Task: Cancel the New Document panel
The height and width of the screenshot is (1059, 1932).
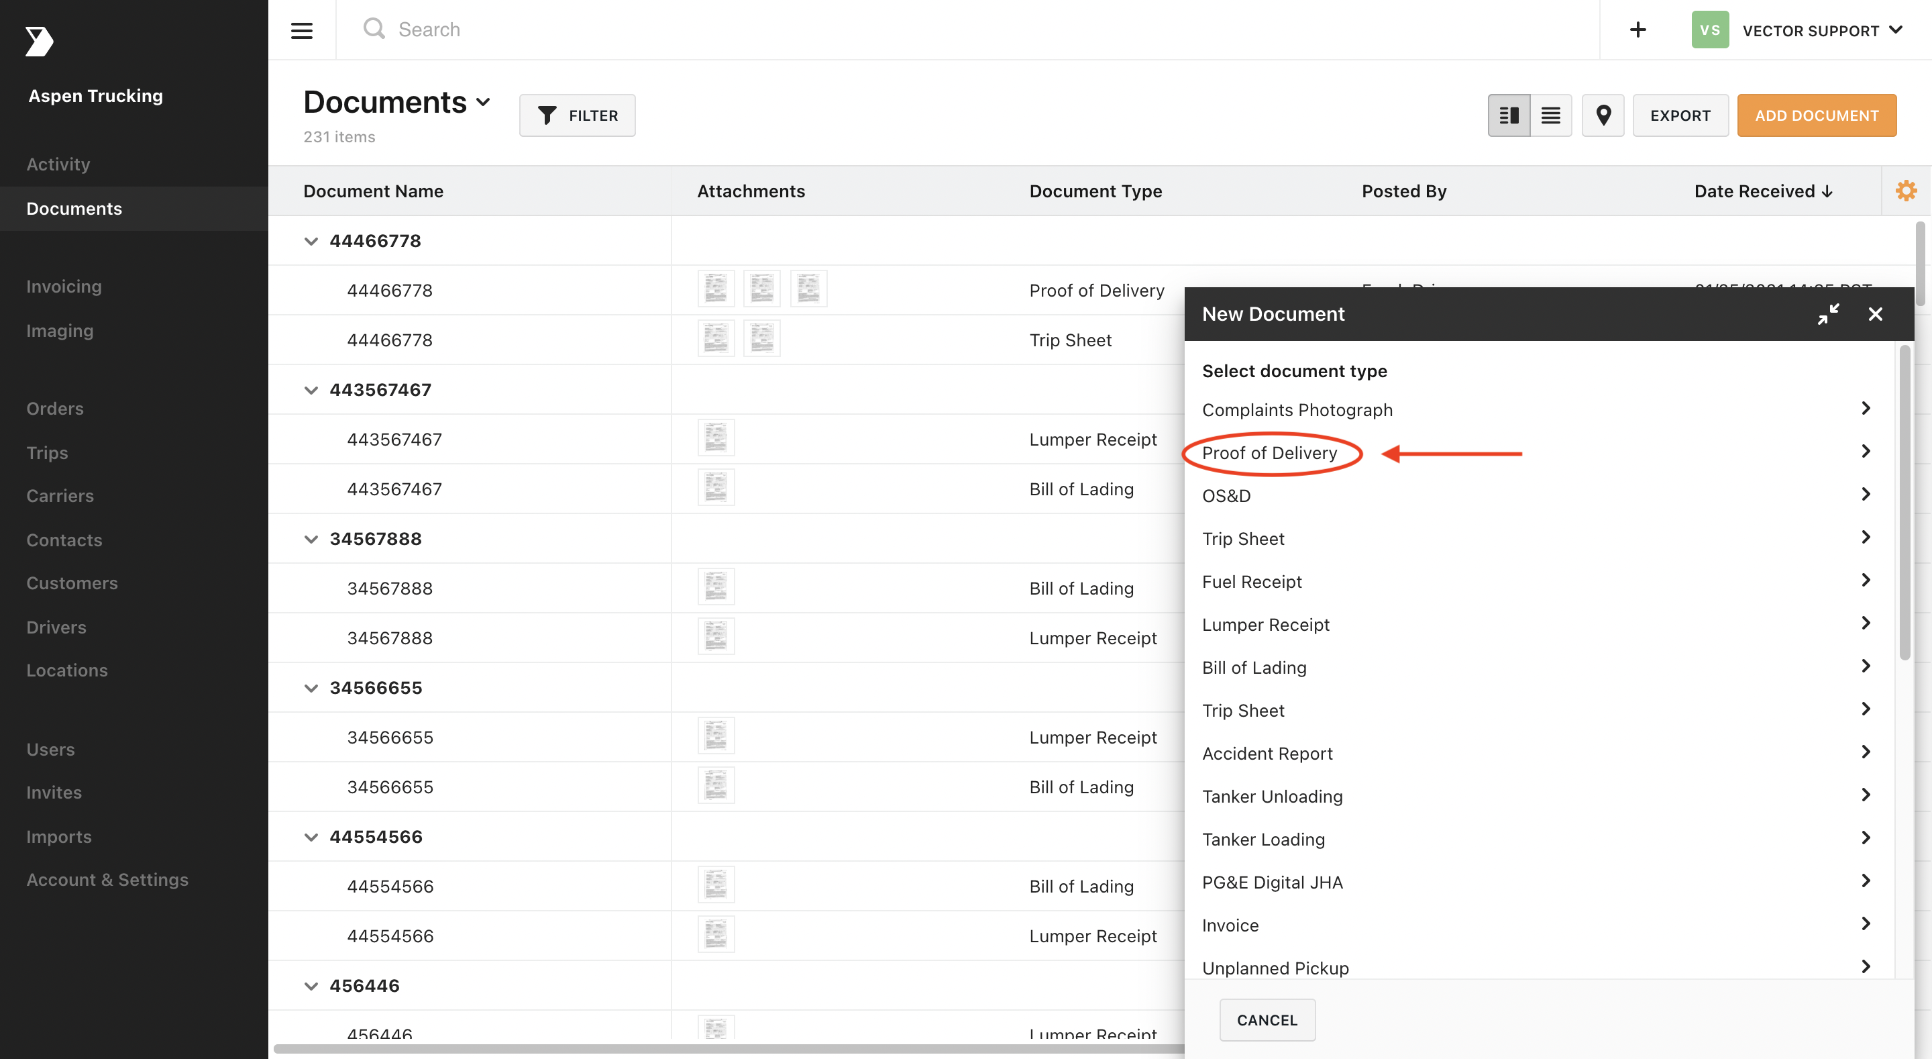Action: [1267, 1019]
